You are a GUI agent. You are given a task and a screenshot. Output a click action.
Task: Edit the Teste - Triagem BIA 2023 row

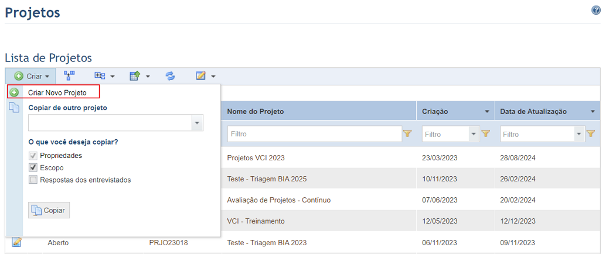coord(16,242)
